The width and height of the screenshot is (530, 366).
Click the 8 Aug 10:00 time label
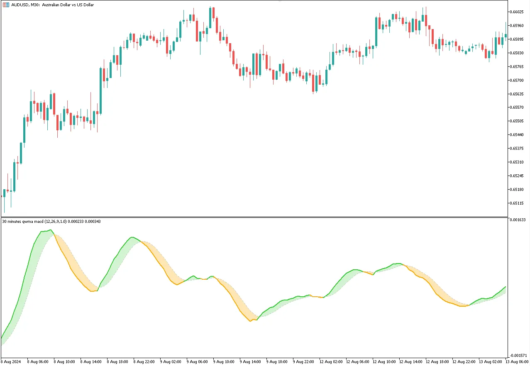[x=64, y=362]
